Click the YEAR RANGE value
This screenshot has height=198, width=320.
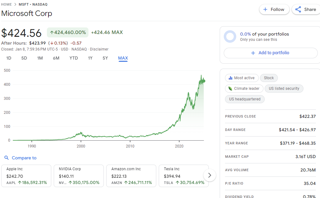298,143
